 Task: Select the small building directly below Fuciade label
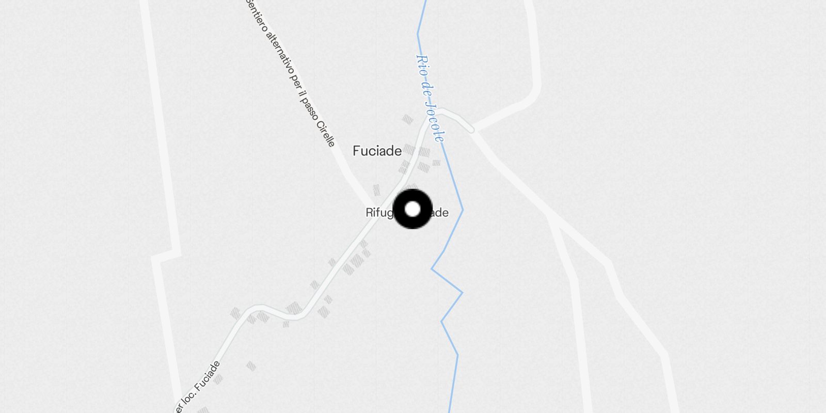click(376, 190)
